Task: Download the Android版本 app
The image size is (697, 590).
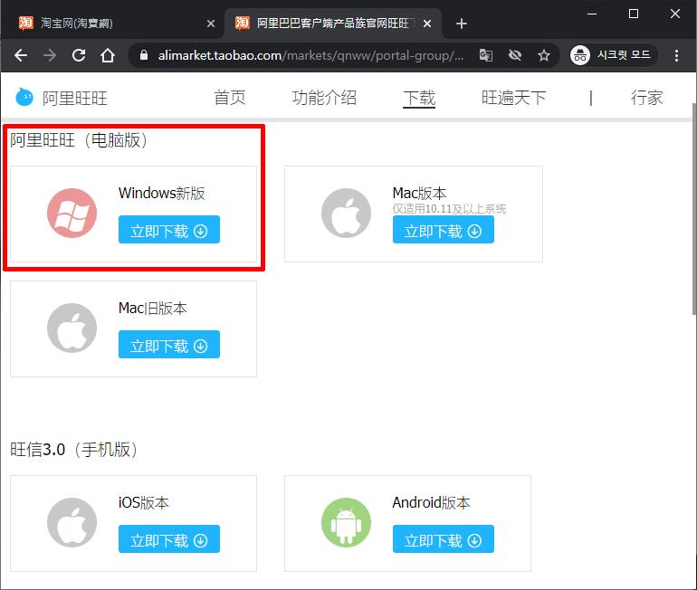Action: click(x=444, y=539)
